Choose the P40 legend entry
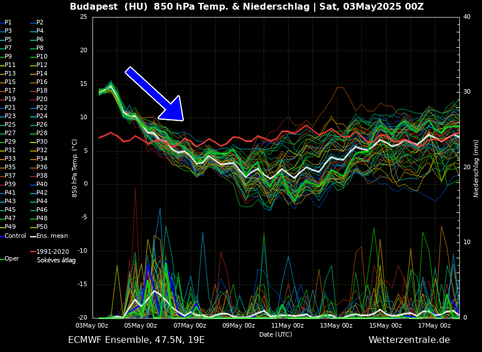 click(x=42, y=185)
